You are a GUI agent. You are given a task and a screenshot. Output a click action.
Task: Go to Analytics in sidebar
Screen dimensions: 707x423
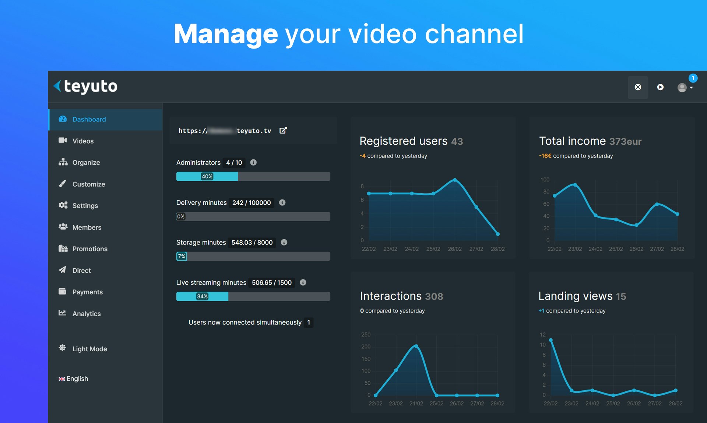click(x=86, y=314)
